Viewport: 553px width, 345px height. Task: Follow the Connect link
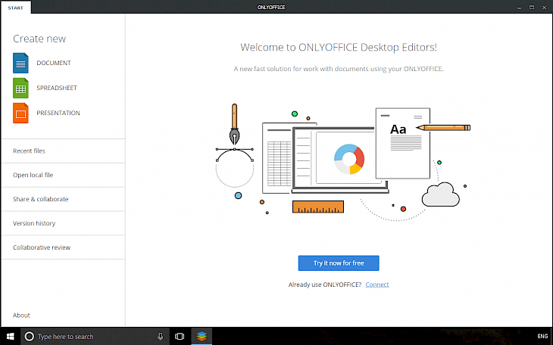click(377, 284)
